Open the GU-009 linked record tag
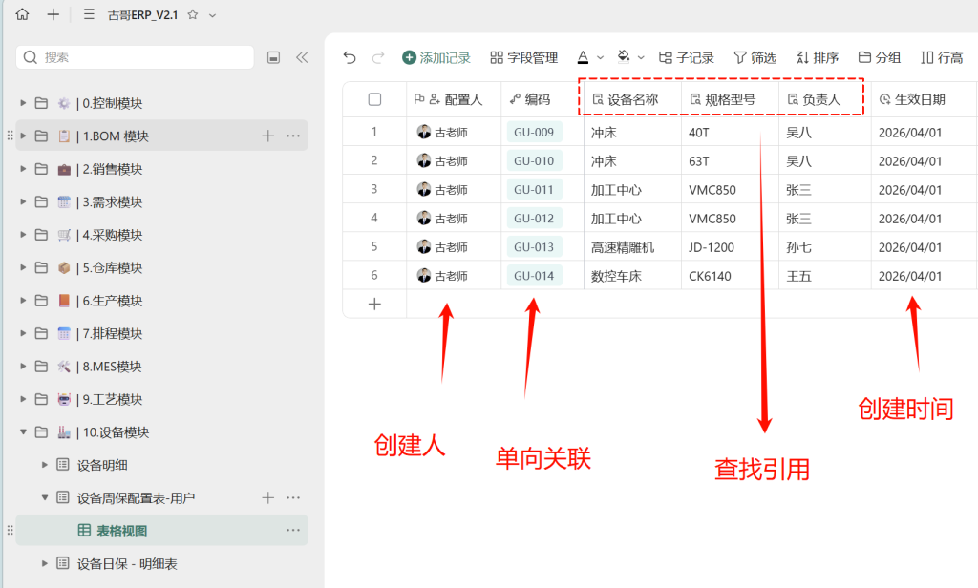This screenshot has height=588, width=978. point(534,132)
